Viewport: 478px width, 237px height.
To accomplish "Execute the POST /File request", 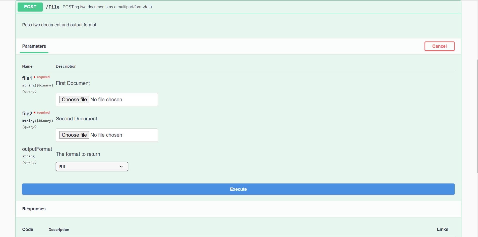I will 238,189.
